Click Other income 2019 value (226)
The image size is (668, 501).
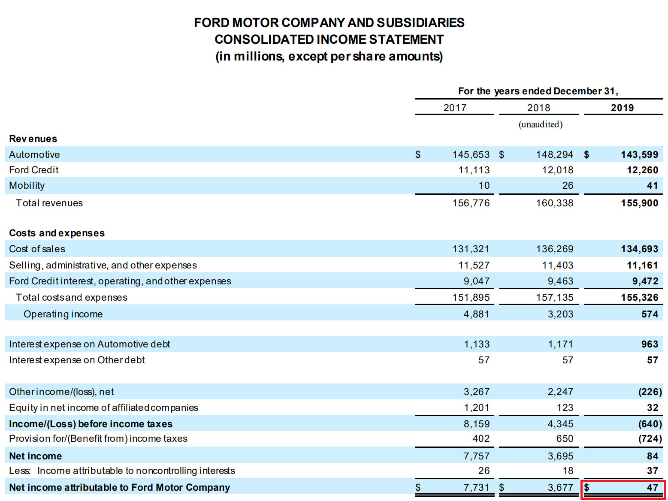650,392
